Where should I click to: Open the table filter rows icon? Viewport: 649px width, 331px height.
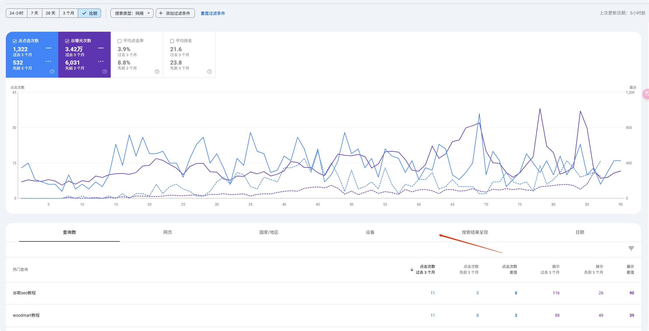631,248
